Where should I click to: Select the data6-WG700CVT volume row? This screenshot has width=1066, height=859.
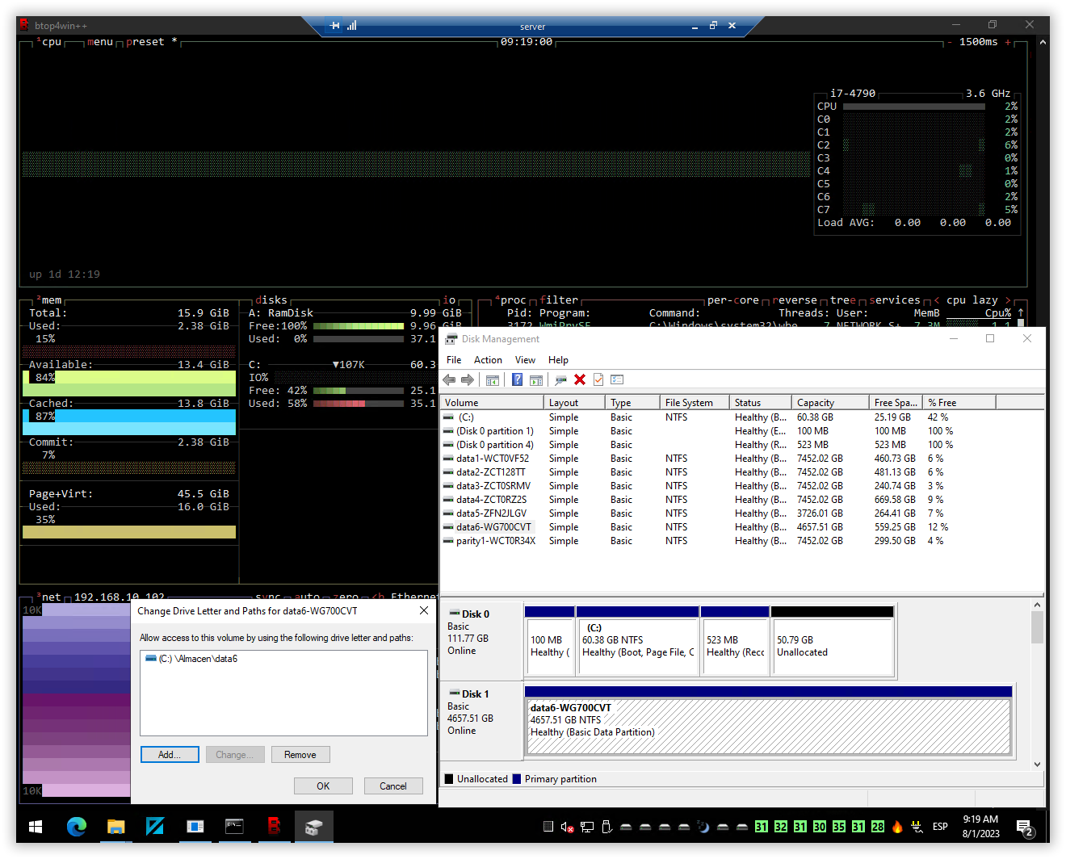click(x=493, y=526)
